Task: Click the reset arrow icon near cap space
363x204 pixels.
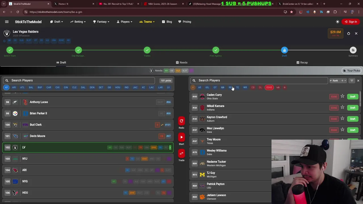Action: [x=349, y=33]
